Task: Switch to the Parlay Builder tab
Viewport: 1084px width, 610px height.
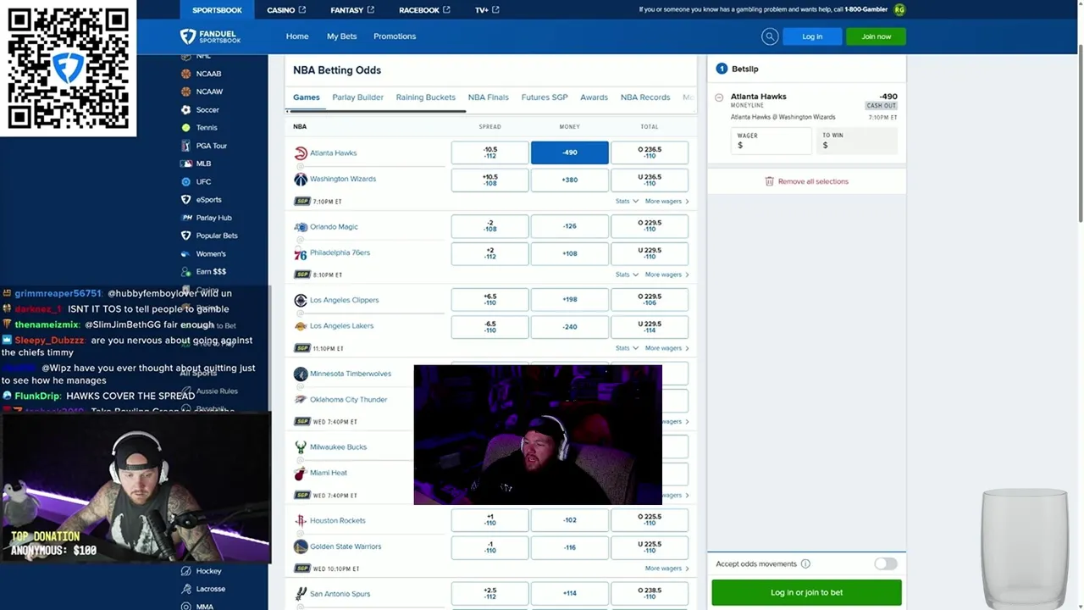Action: 357,97
